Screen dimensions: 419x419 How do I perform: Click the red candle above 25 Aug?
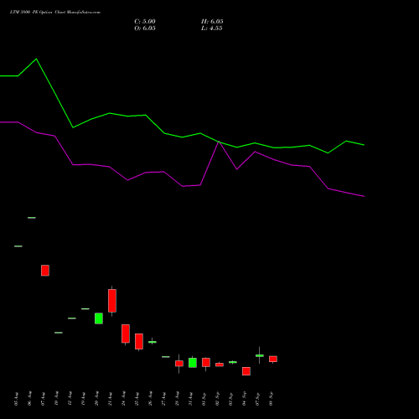point(139,342)
